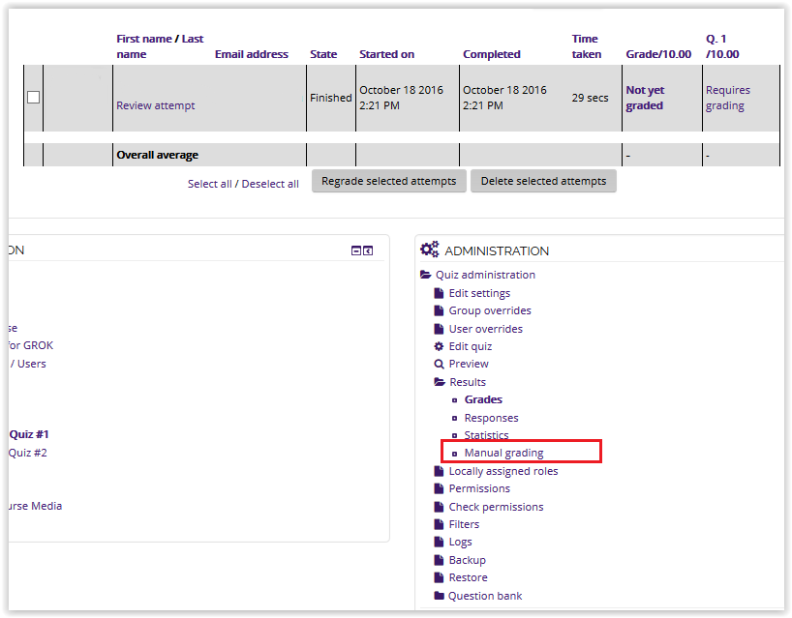792x618 pixels.
Task: Click bullet icon beside Grades
Action: coord(455,400)
